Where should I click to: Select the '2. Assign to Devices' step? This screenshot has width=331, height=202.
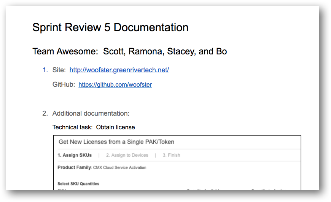pos(127,155)
